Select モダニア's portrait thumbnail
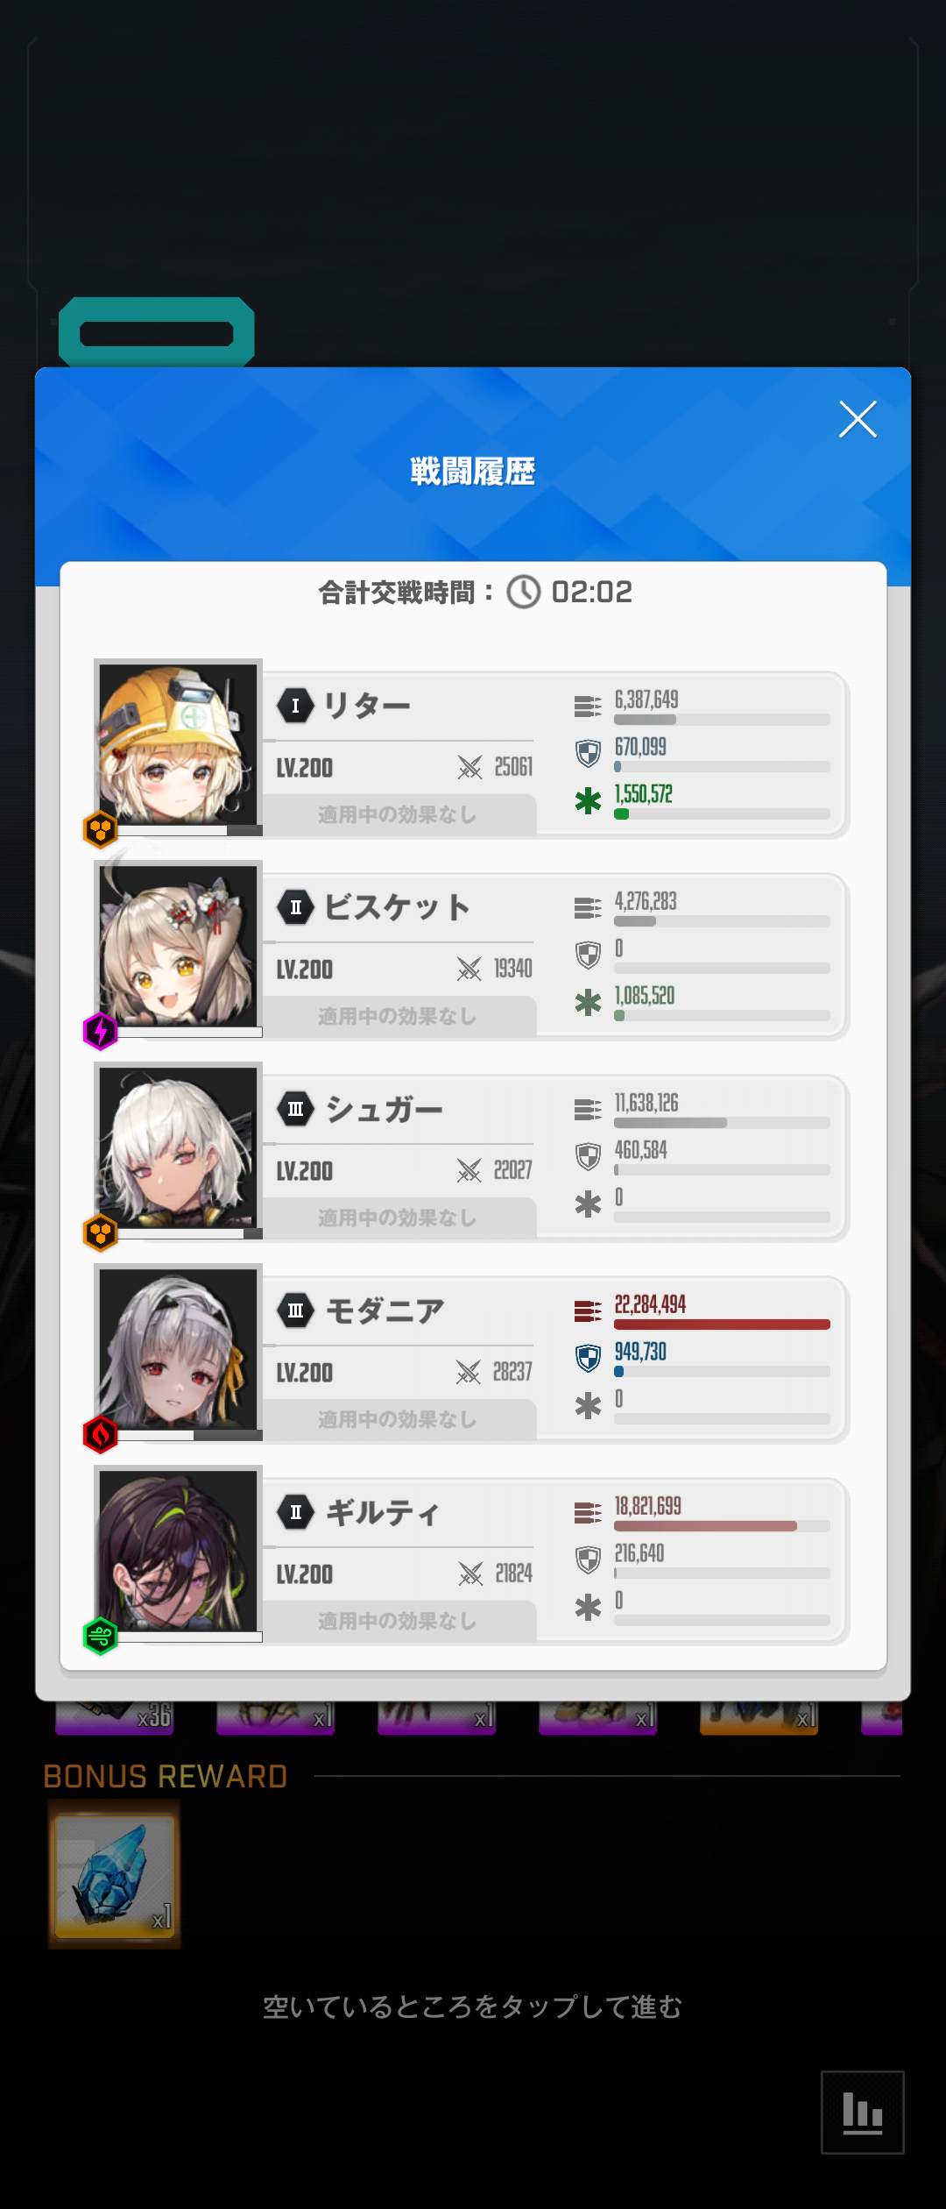 [x=179, y=1348]
